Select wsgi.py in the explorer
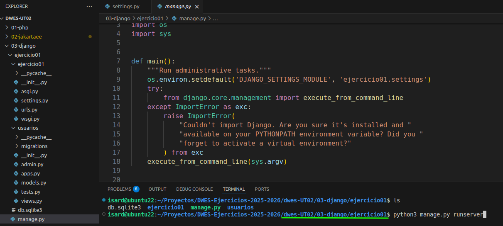The image size is (503, 226). [30, 119]
